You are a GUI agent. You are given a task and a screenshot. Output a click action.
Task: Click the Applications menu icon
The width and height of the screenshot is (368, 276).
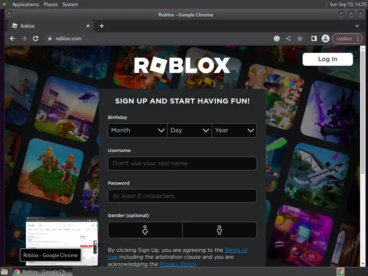[6, 4]
